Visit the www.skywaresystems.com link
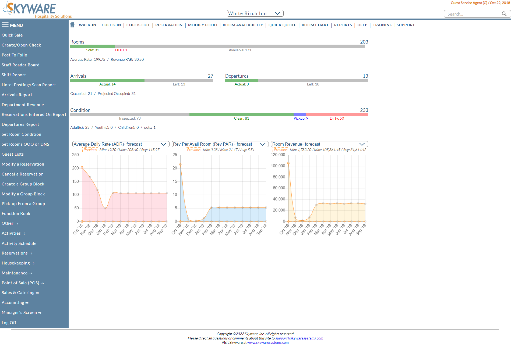Image resolution: width=511 pixels, height=347 pixels. (268, 342)
